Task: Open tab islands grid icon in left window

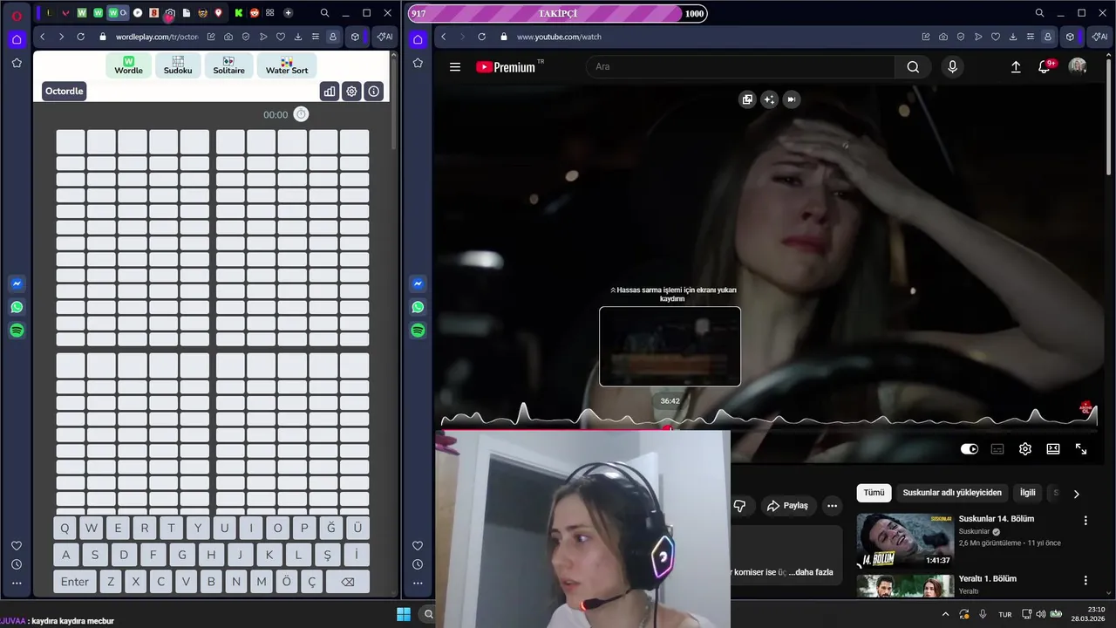Action: click(270, 13)
